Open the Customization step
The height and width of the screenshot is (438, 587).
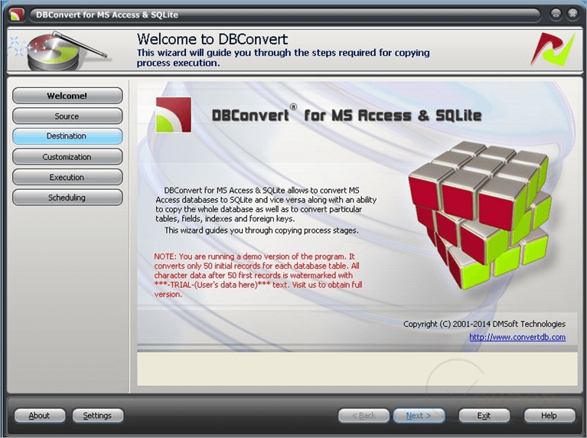pyautogui.click(x=67, y=157)
